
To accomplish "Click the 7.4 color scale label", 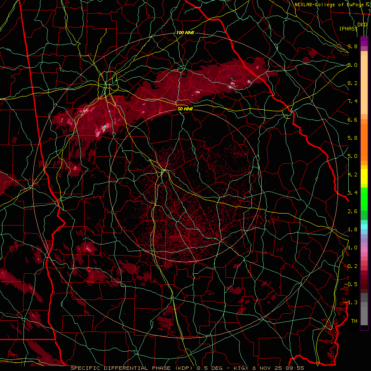I will pyautogui.click(x=352, y=101).
